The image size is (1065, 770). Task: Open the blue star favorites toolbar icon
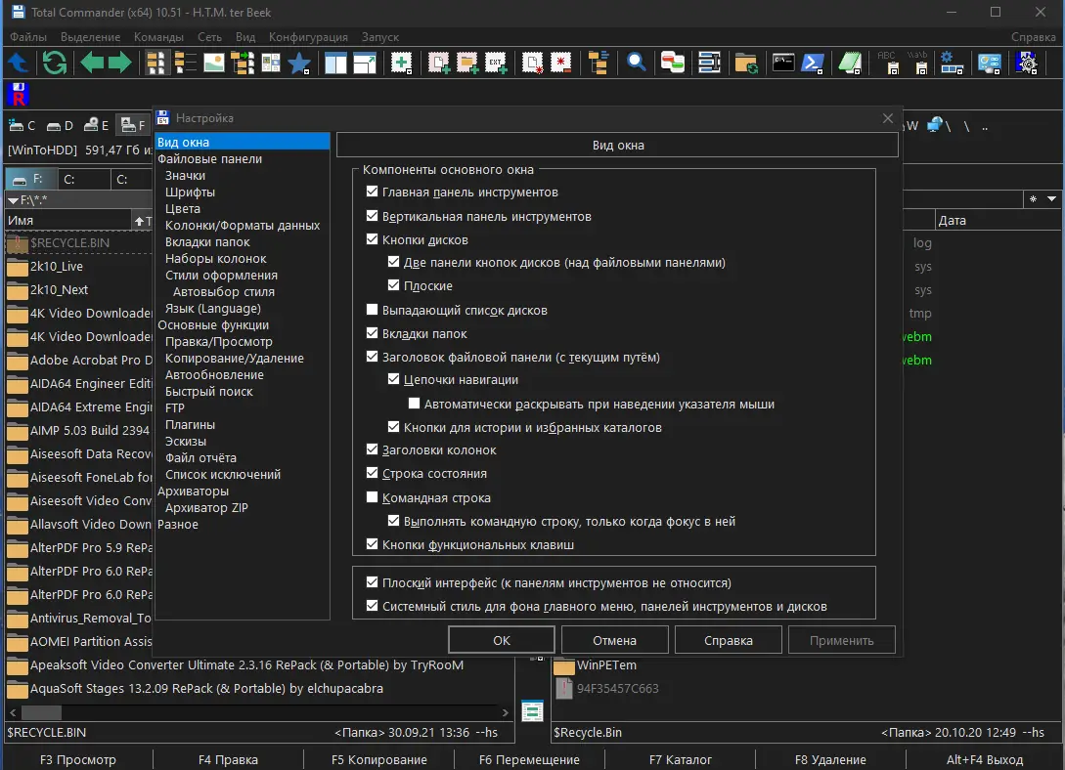(x=297, y=64)
